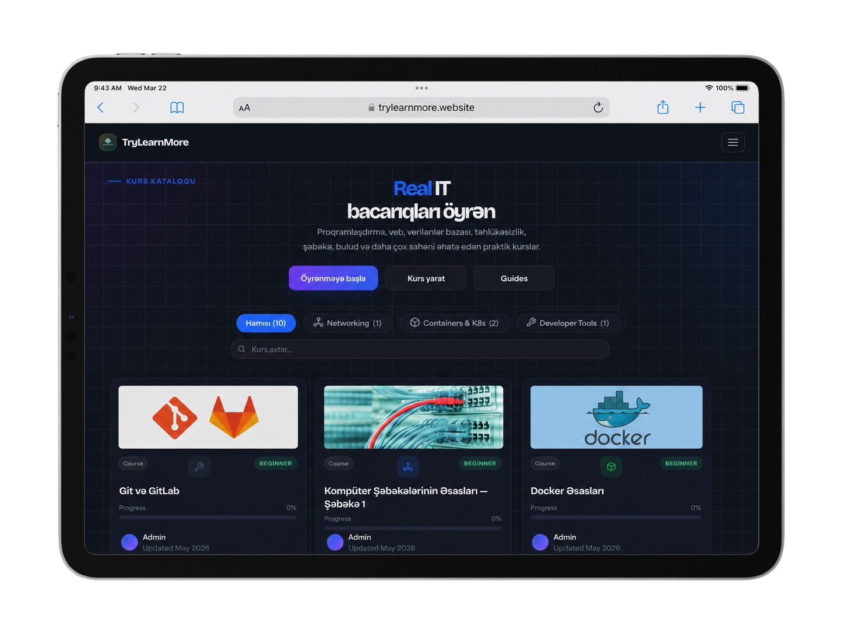Show all tabs overview icon
Image resolution: width=844 pixels, height=633 pixels.
738,107
